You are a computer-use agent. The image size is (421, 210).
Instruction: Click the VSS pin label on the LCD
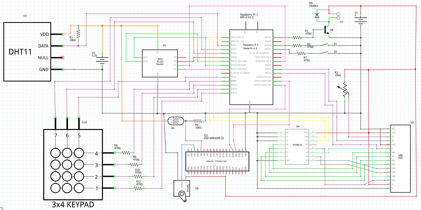pyautogui.click(x=393, y=129)
